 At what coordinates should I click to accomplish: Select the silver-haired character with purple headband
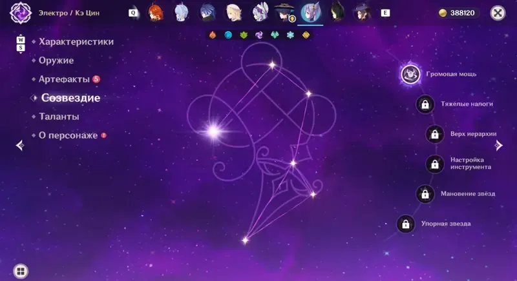point(260,13)
